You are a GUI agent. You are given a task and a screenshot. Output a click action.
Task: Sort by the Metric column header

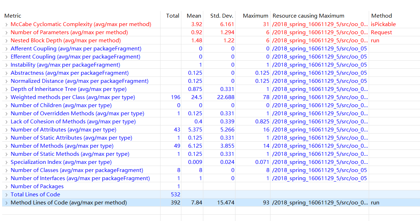tap(13, 16)
